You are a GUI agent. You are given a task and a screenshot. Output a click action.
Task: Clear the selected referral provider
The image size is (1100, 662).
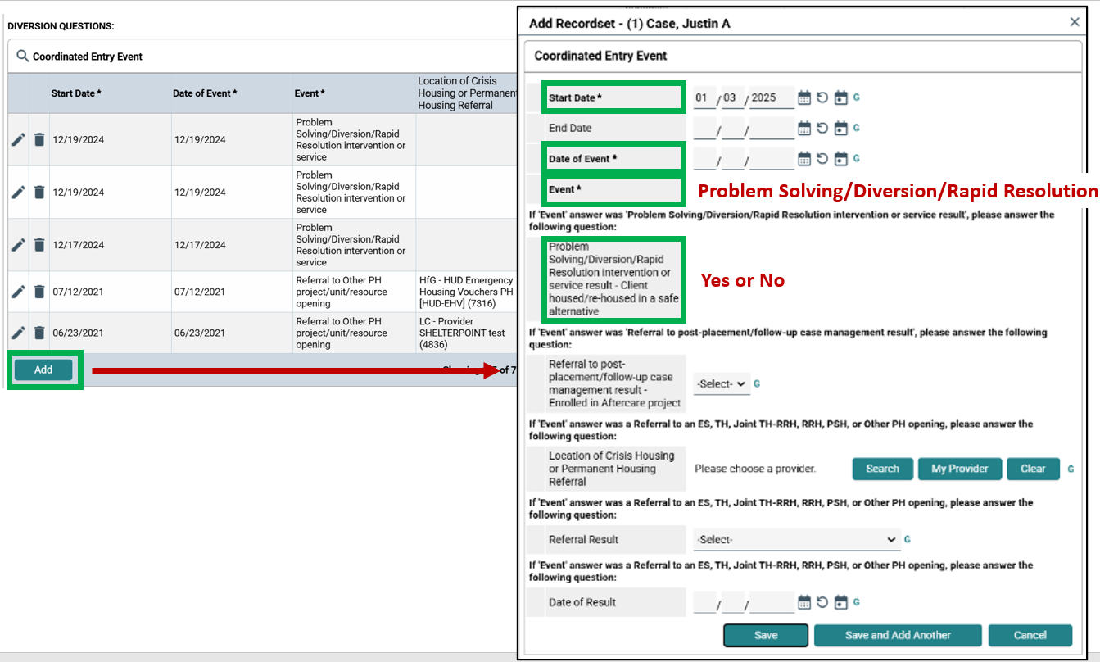pyautogui.click(x=1033, y=469)
